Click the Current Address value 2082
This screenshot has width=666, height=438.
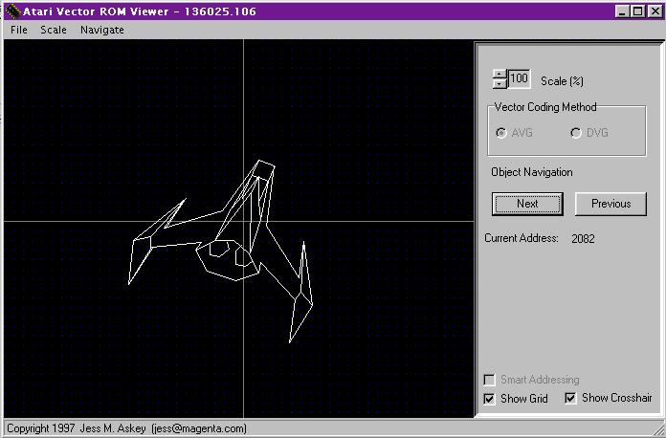point(583,238)
